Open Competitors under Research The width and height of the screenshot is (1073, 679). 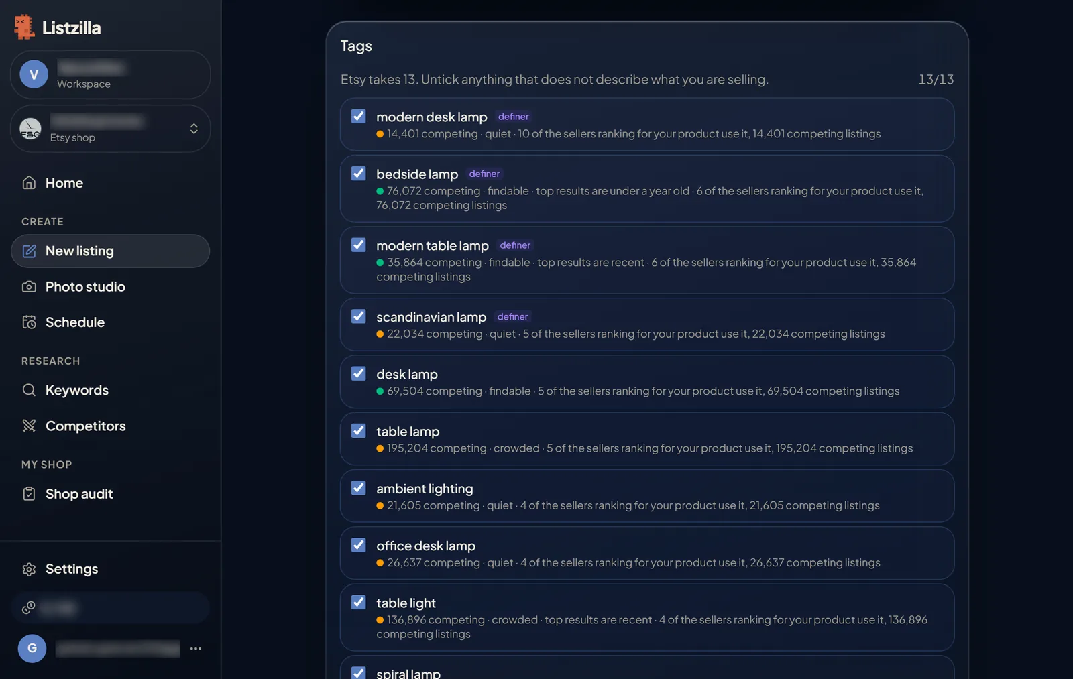[x=110, y=426]
